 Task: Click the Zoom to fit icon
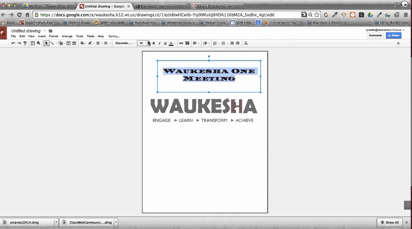[x=33, y=43]
